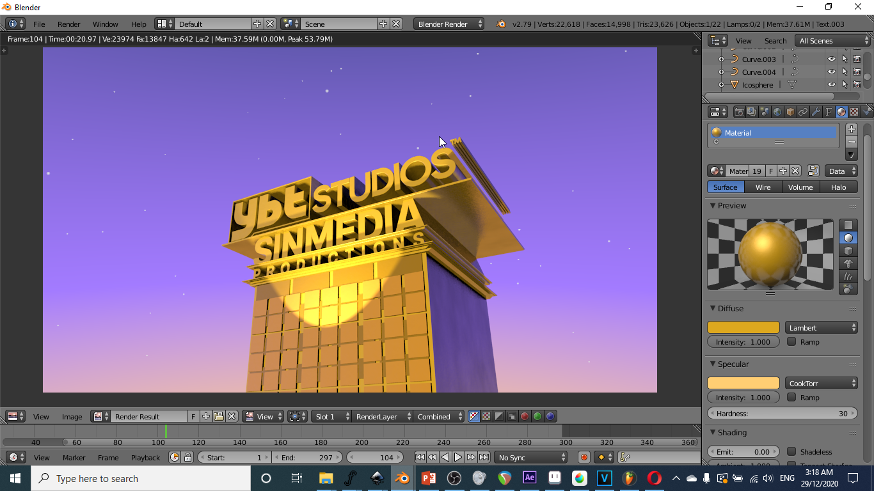Image resolution: width=874 pixels, height=491 pixels.
Task: Launch PowerPoint from the taskbar
Action: [428, 478]
